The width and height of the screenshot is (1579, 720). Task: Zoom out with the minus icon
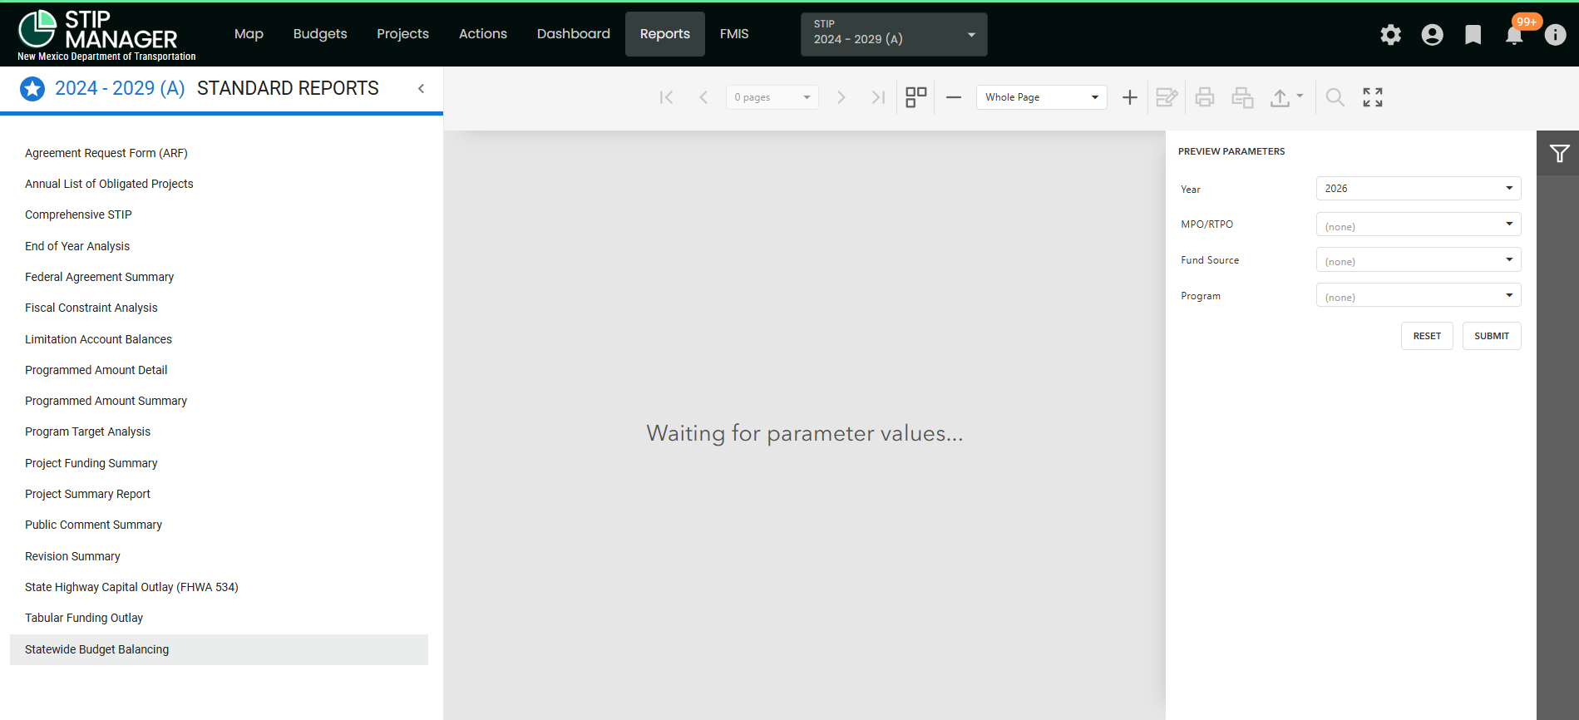coord(954,97)
